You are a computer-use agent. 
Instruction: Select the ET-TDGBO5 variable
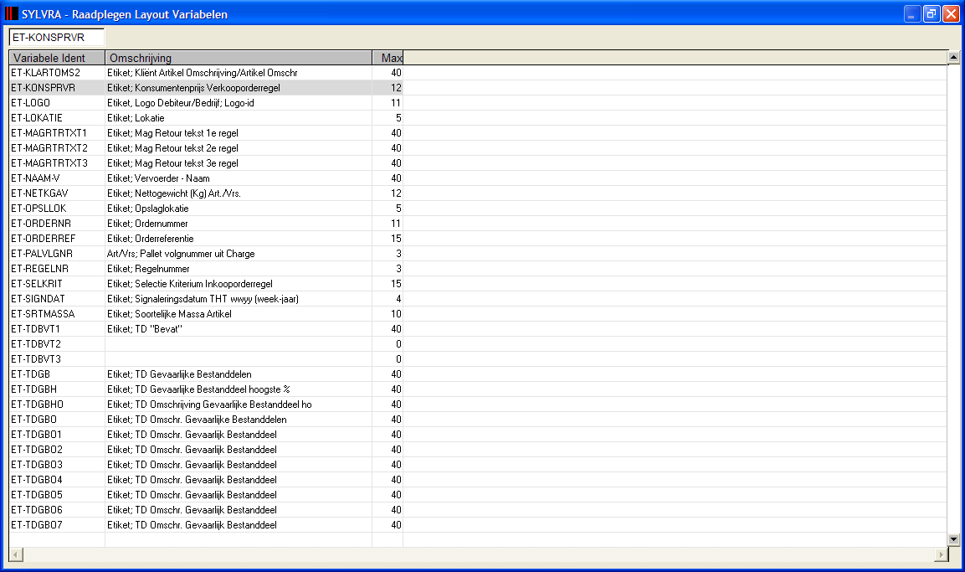tap(36, 495)
